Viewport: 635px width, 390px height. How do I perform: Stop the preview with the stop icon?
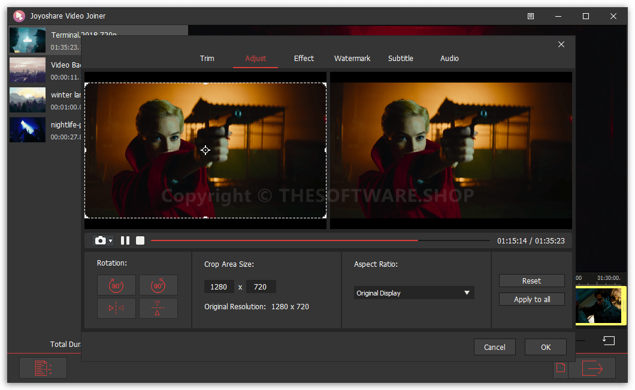coord(140,240)
